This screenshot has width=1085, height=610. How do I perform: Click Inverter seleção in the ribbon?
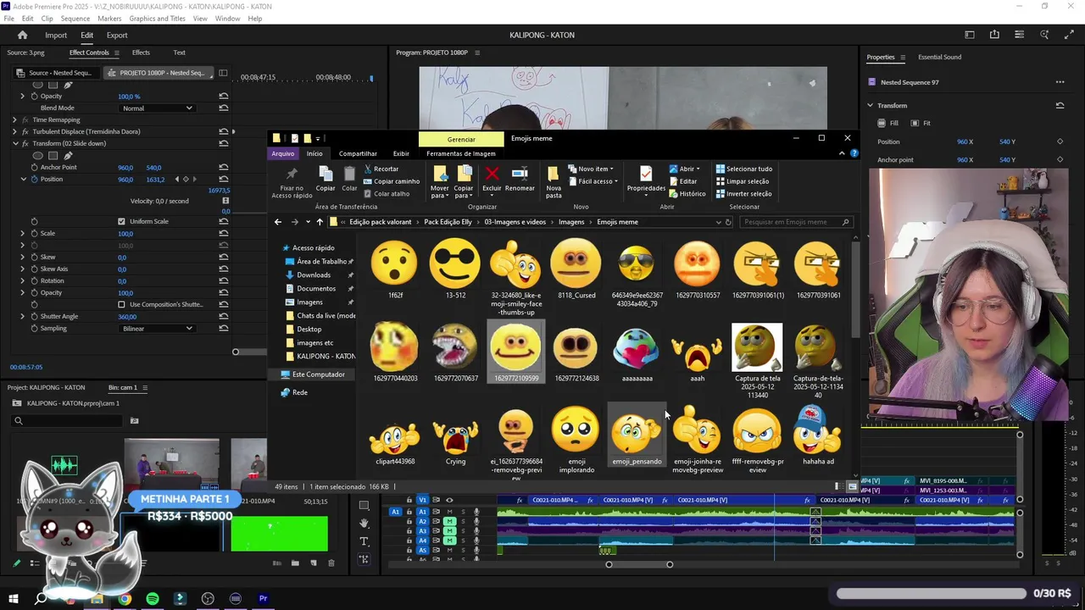pyautogui.click(x=743, y=193)
